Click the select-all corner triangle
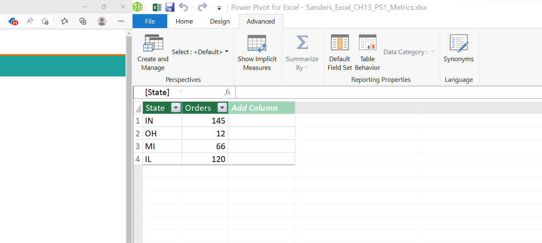 138,108
